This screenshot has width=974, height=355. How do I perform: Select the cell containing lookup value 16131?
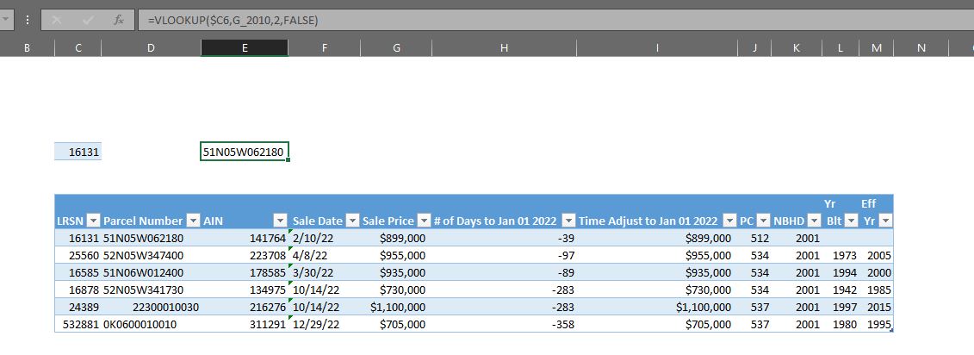(78, 153)
